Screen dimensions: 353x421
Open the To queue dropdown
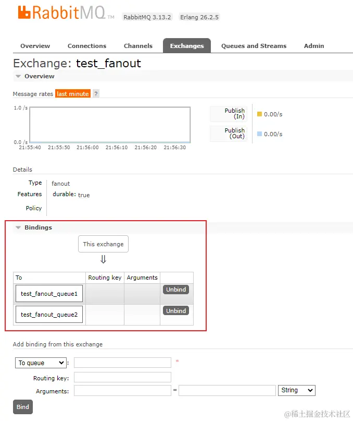point(41,363)
